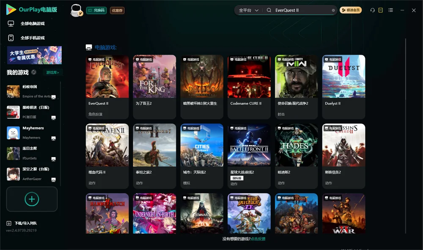Open the yellow notes icon in title bar

(x=380, y=10)
